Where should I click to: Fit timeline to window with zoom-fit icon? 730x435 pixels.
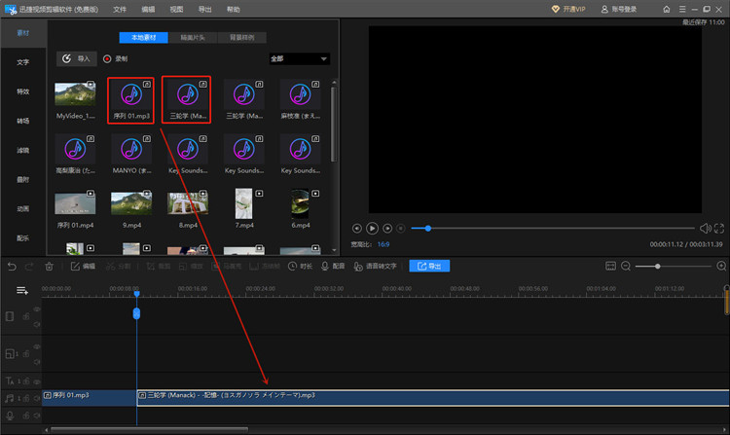click(x=610, y=266)
